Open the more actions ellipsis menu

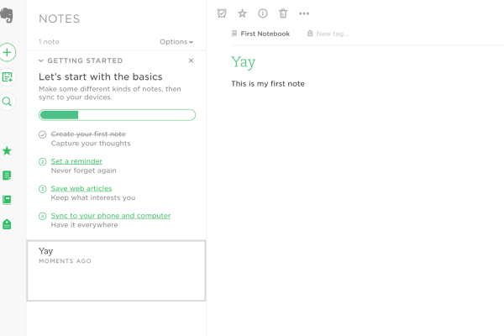(x=304, y=13)
